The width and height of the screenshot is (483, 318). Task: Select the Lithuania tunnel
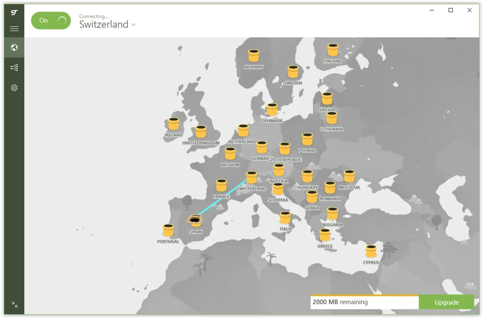pos(332,118)
